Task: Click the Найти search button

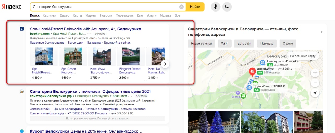Action: point(195,7)
